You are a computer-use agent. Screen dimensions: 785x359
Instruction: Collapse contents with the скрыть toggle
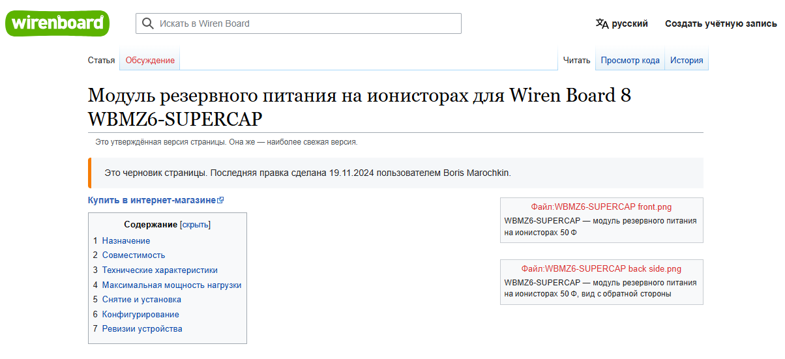point(195,225)
